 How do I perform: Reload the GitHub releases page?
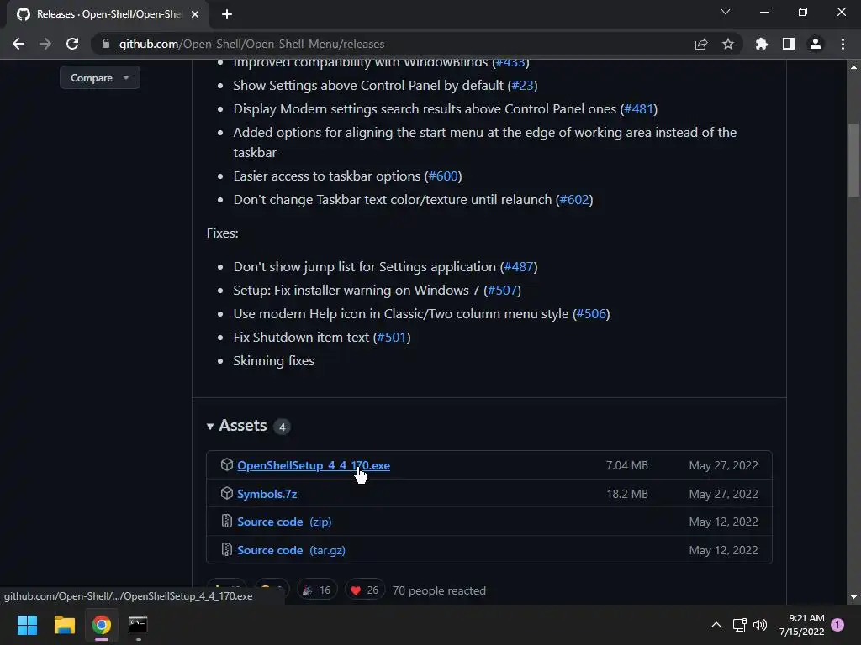click(x=72, y=44)
